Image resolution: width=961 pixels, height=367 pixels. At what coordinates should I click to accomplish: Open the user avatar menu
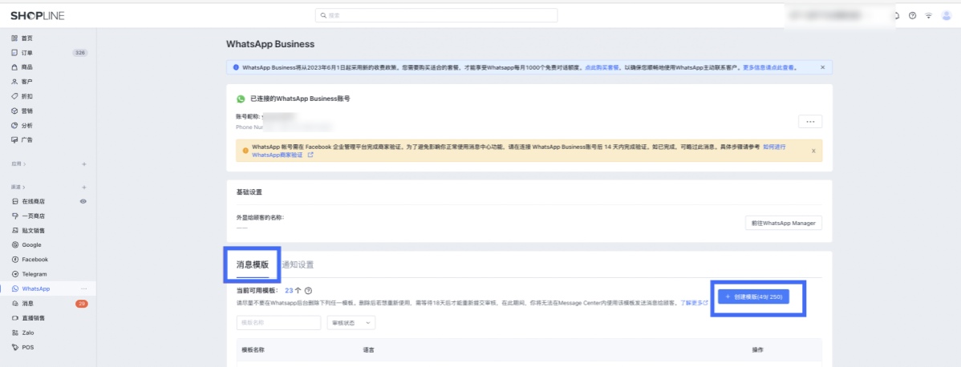pos(946,15)
